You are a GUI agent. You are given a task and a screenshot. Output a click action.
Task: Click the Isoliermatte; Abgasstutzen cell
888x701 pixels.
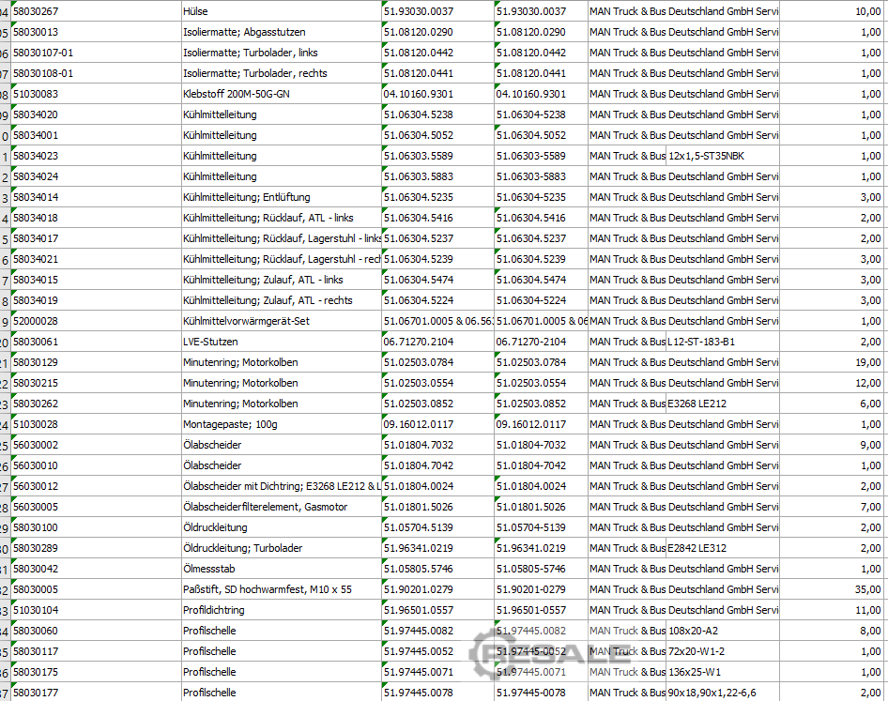click(x=281, y=32)
